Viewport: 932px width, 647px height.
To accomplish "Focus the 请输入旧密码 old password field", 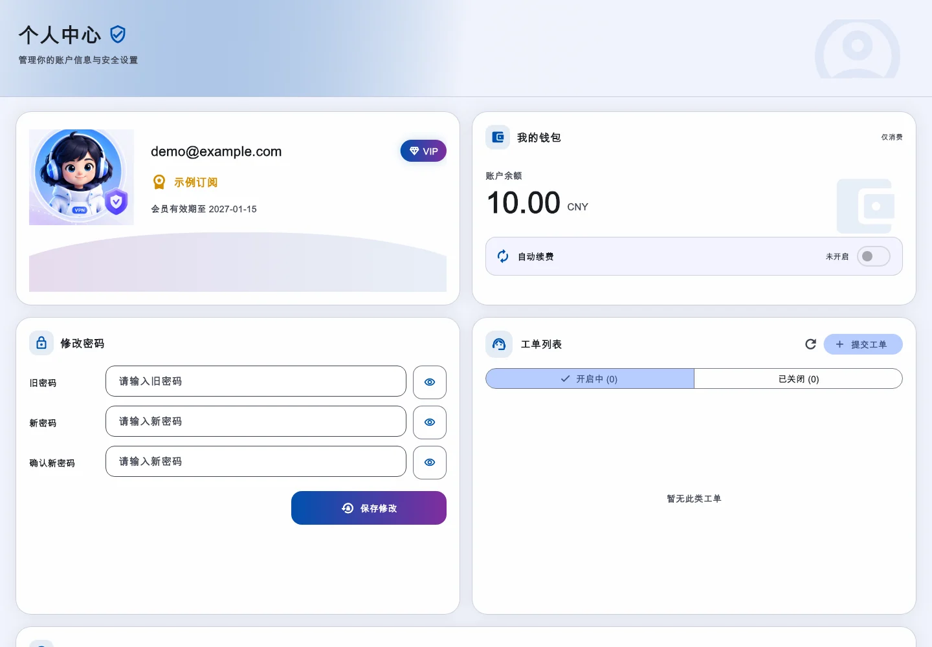I will (256, 381).
